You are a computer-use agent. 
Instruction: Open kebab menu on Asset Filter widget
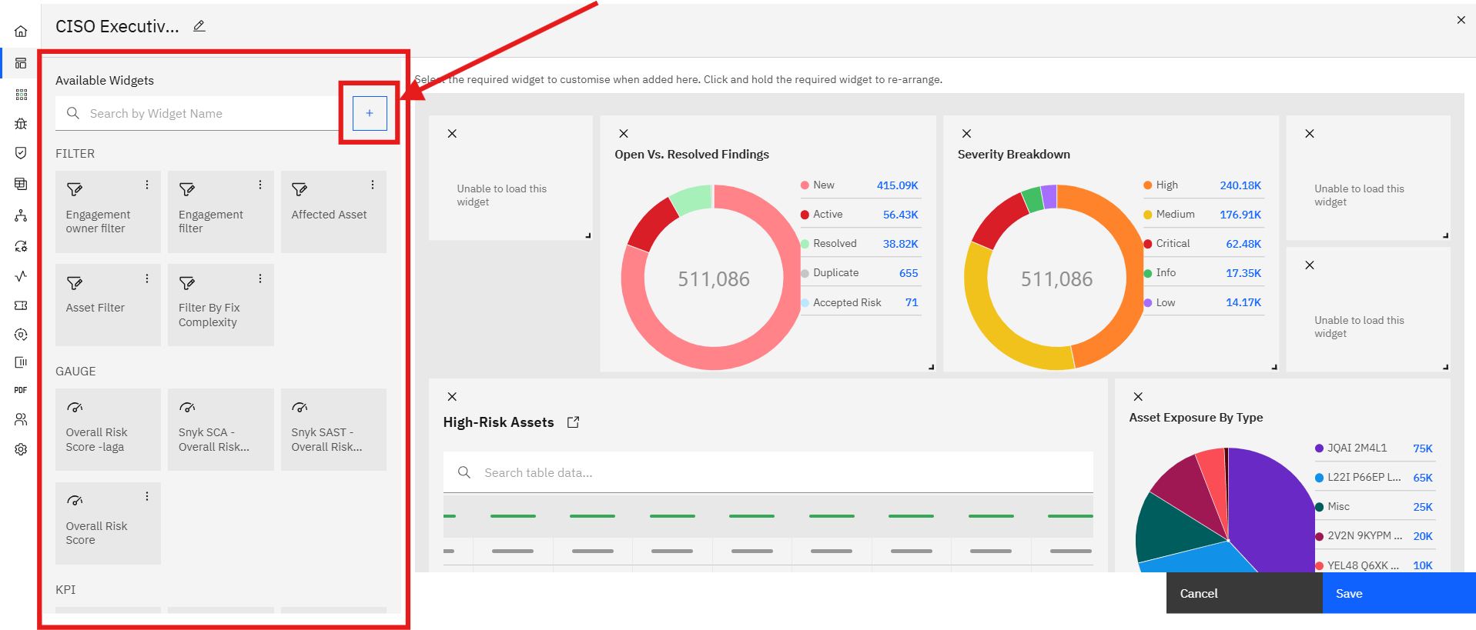pyautogui.click(x=147, y=278)
